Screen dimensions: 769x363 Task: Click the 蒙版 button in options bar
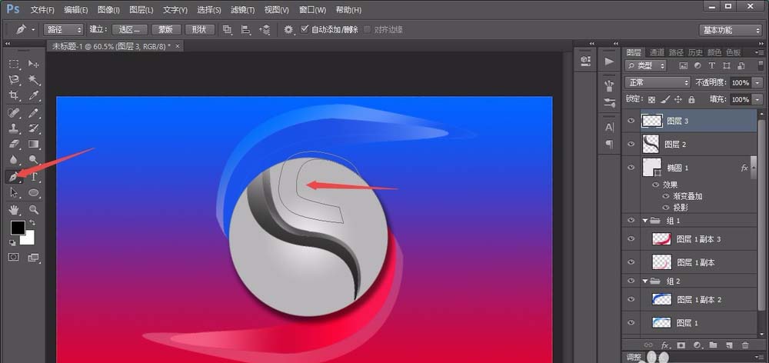pyautogui.click(x=166, y=30)
